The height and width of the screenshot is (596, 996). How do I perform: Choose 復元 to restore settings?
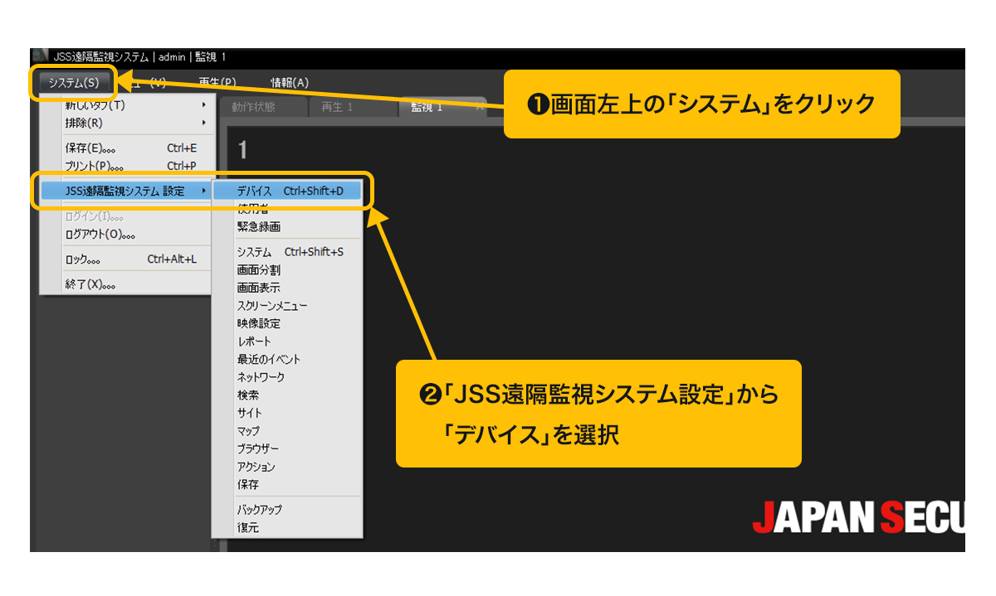coord(287,528)
